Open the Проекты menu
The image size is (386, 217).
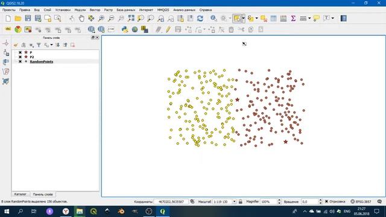[x=9, y=10]
